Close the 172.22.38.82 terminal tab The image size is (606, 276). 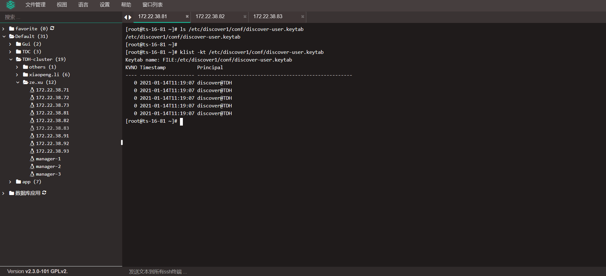(x=245, y=17)
